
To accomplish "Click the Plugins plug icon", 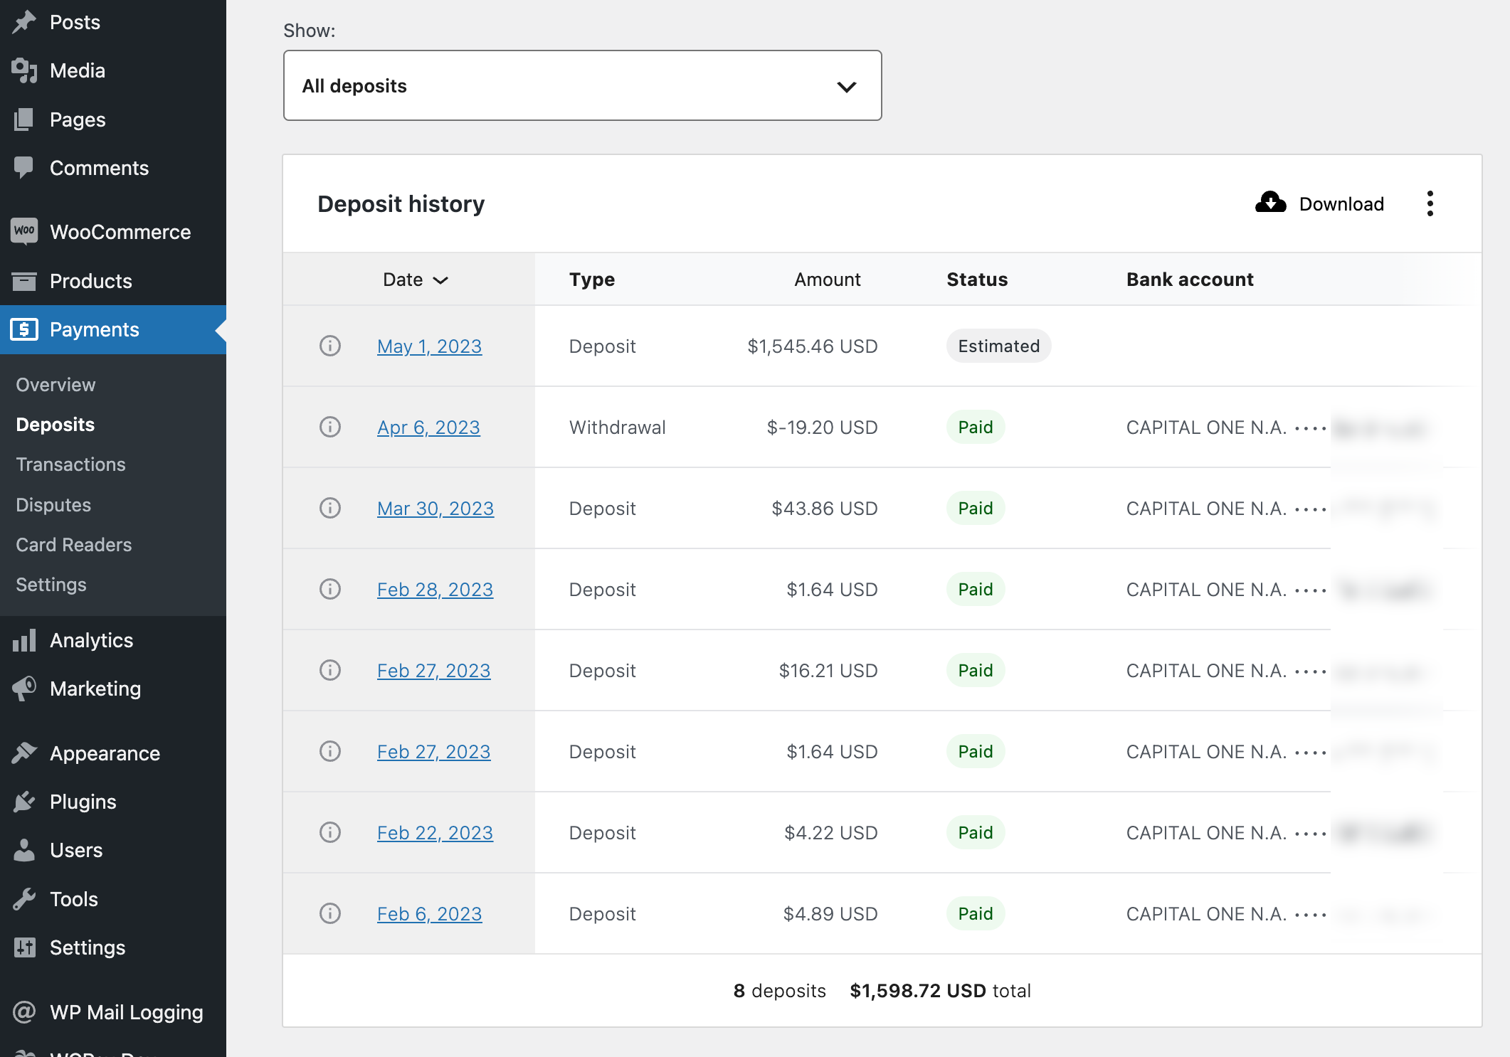I will pyautogui.click(x=24, y=802).
